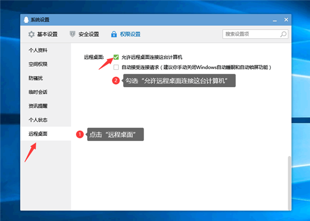Image resolution: width=310 pixels, height=221 pixels.
Task: Open 个人资料 in the sidebar
Action: (x=38, y=51)
